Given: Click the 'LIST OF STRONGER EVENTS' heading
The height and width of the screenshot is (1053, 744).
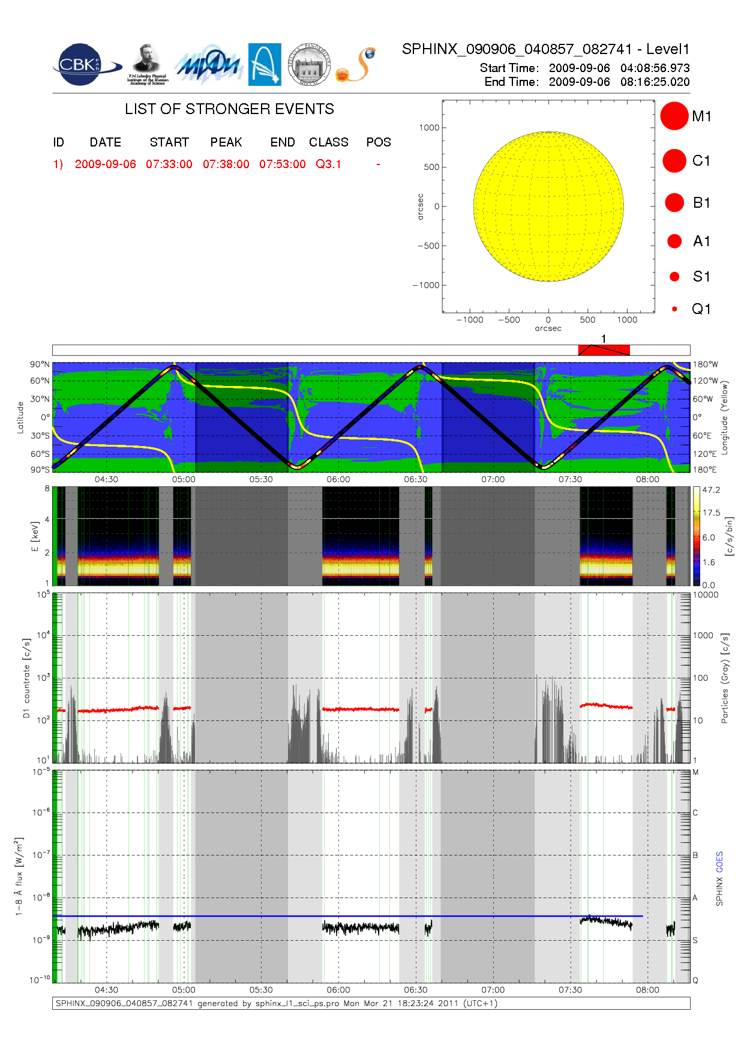Looking at the screenshot, I should 230,109.
